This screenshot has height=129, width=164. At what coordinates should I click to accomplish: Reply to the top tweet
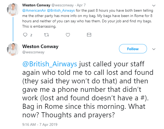[26, 35]
